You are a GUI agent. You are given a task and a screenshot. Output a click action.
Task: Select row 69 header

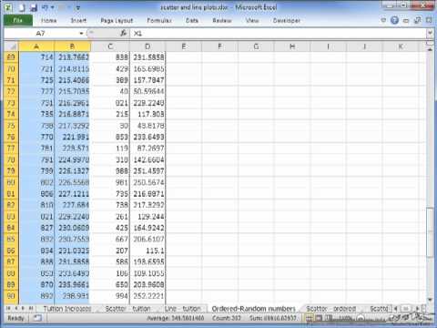point(11,57)
